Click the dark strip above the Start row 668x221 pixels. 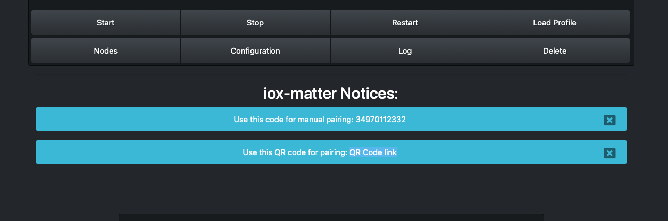331,4
